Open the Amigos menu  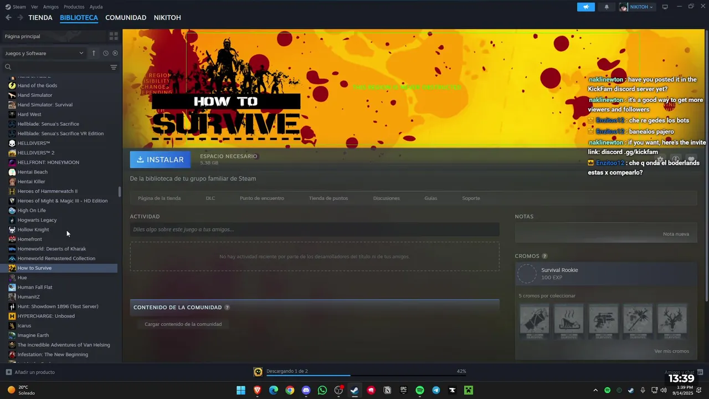[x=51, y=7]
